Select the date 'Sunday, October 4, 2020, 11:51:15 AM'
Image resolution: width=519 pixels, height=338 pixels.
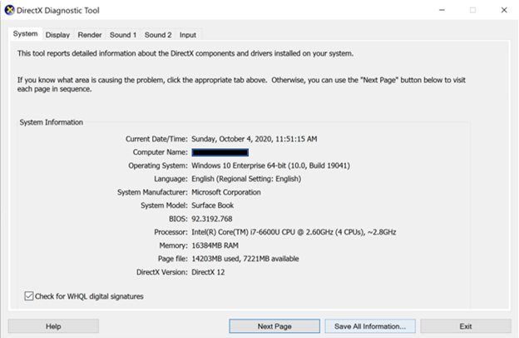pyautogui.click(x=255, y=139)
